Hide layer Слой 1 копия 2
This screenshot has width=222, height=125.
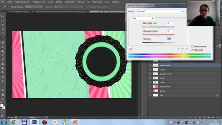pyautogui.click(x=150, y=74)
